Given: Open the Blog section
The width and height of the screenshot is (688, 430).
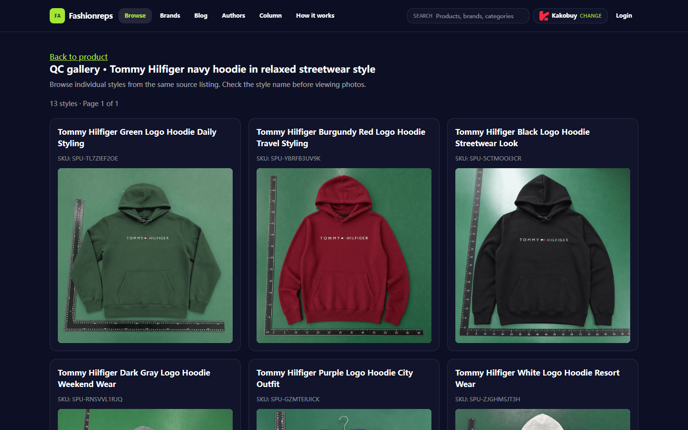Looking at the screenshot, I should [201, 16].
